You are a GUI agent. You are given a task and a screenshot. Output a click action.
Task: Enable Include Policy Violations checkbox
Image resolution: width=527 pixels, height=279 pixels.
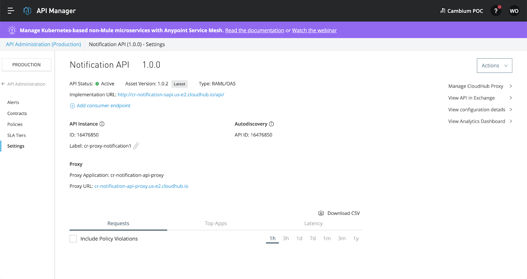click(x=73, y=239)
